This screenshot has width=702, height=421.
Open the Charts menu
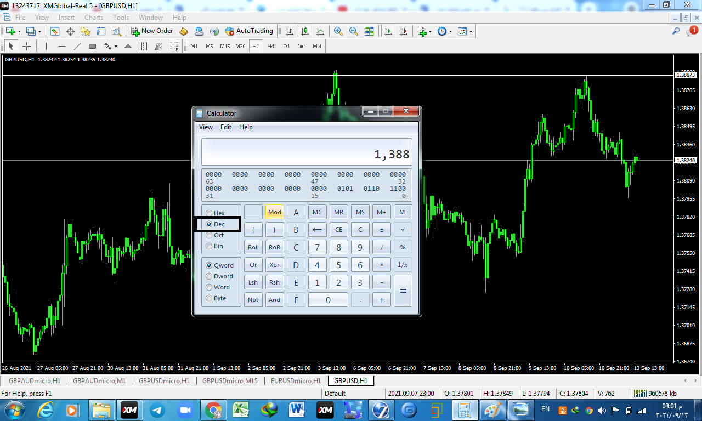94,18
